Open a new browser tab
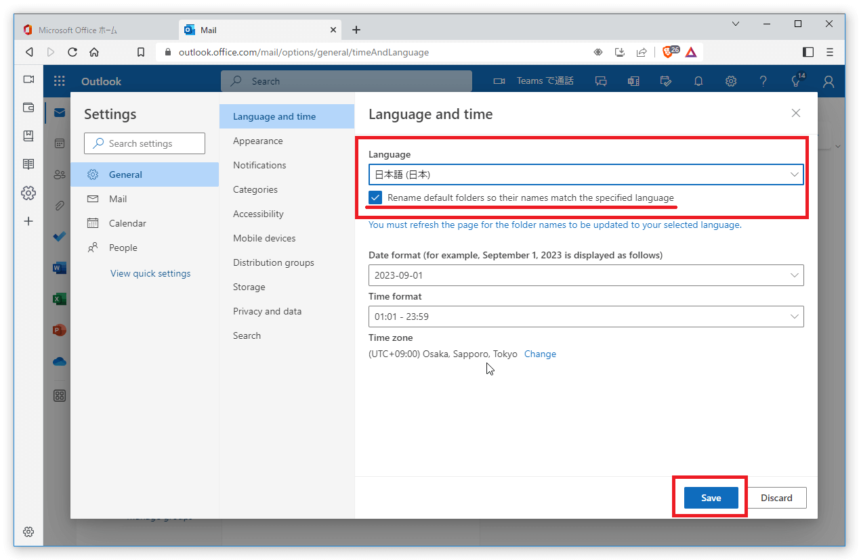 356,30
